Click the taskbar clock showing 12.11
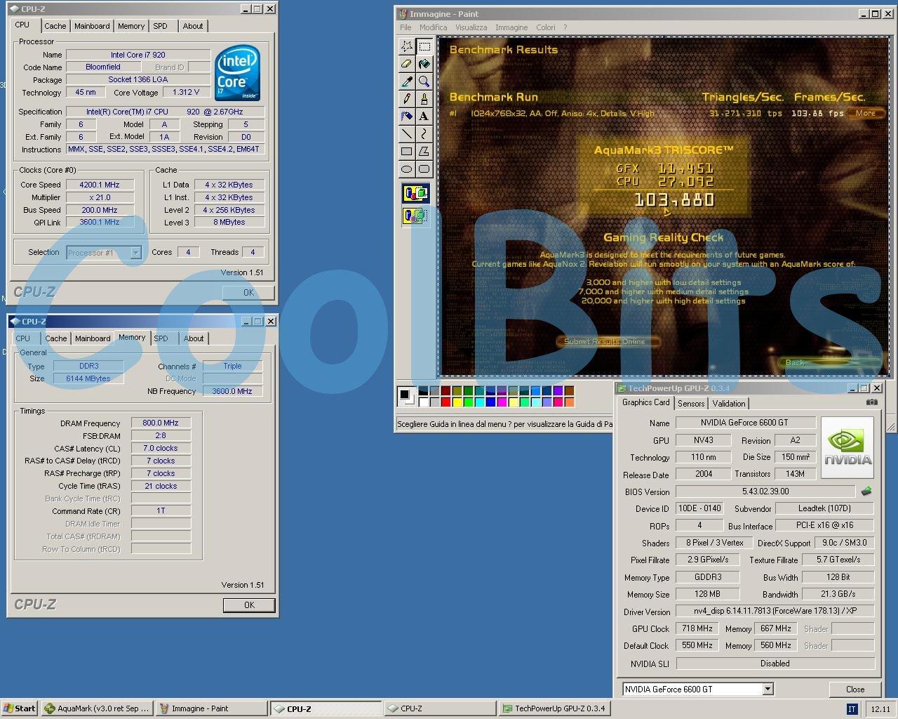 click(880, 709)
